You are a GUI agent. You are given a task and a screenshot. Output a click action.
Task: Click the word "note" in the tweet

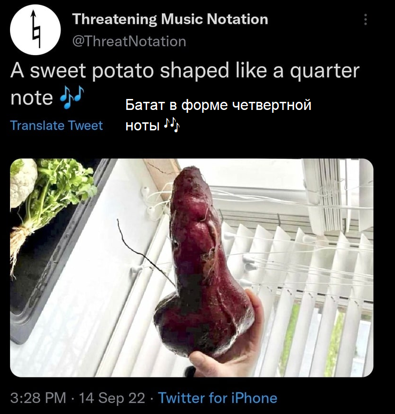pos(31,98)
